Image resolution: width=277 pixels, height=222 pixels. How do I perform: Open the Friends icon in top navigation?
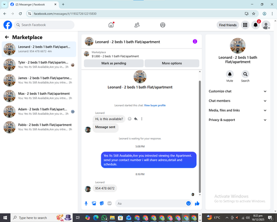[x=137, y=25]
